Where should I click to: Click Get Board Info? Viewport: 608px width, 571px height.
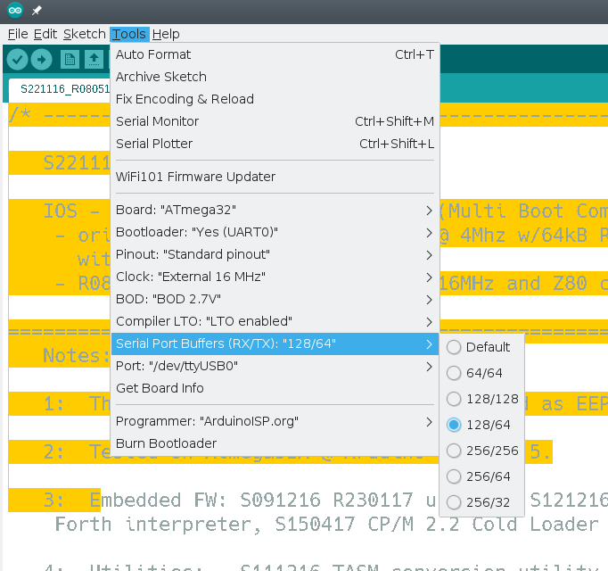click(x=160, y=388)
